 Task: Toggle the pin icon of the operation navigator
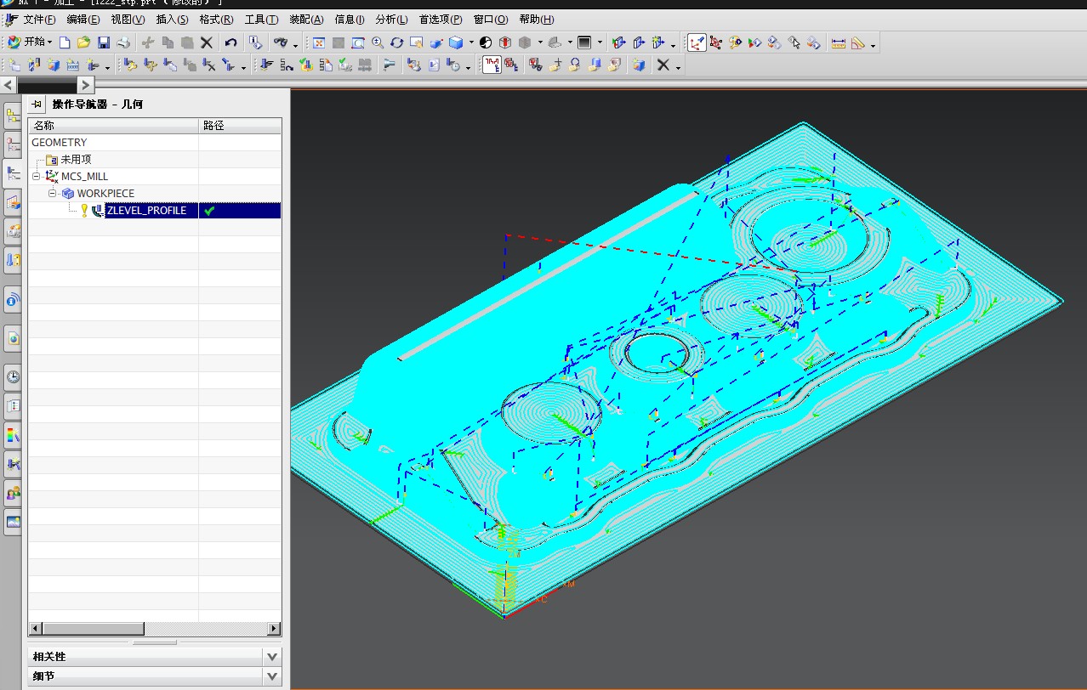pyautogui.click(x=37, y=104)
